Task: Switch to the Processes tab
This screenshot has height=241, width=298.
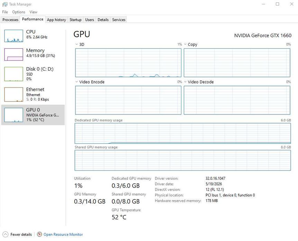Action: (x=10, y=20)
